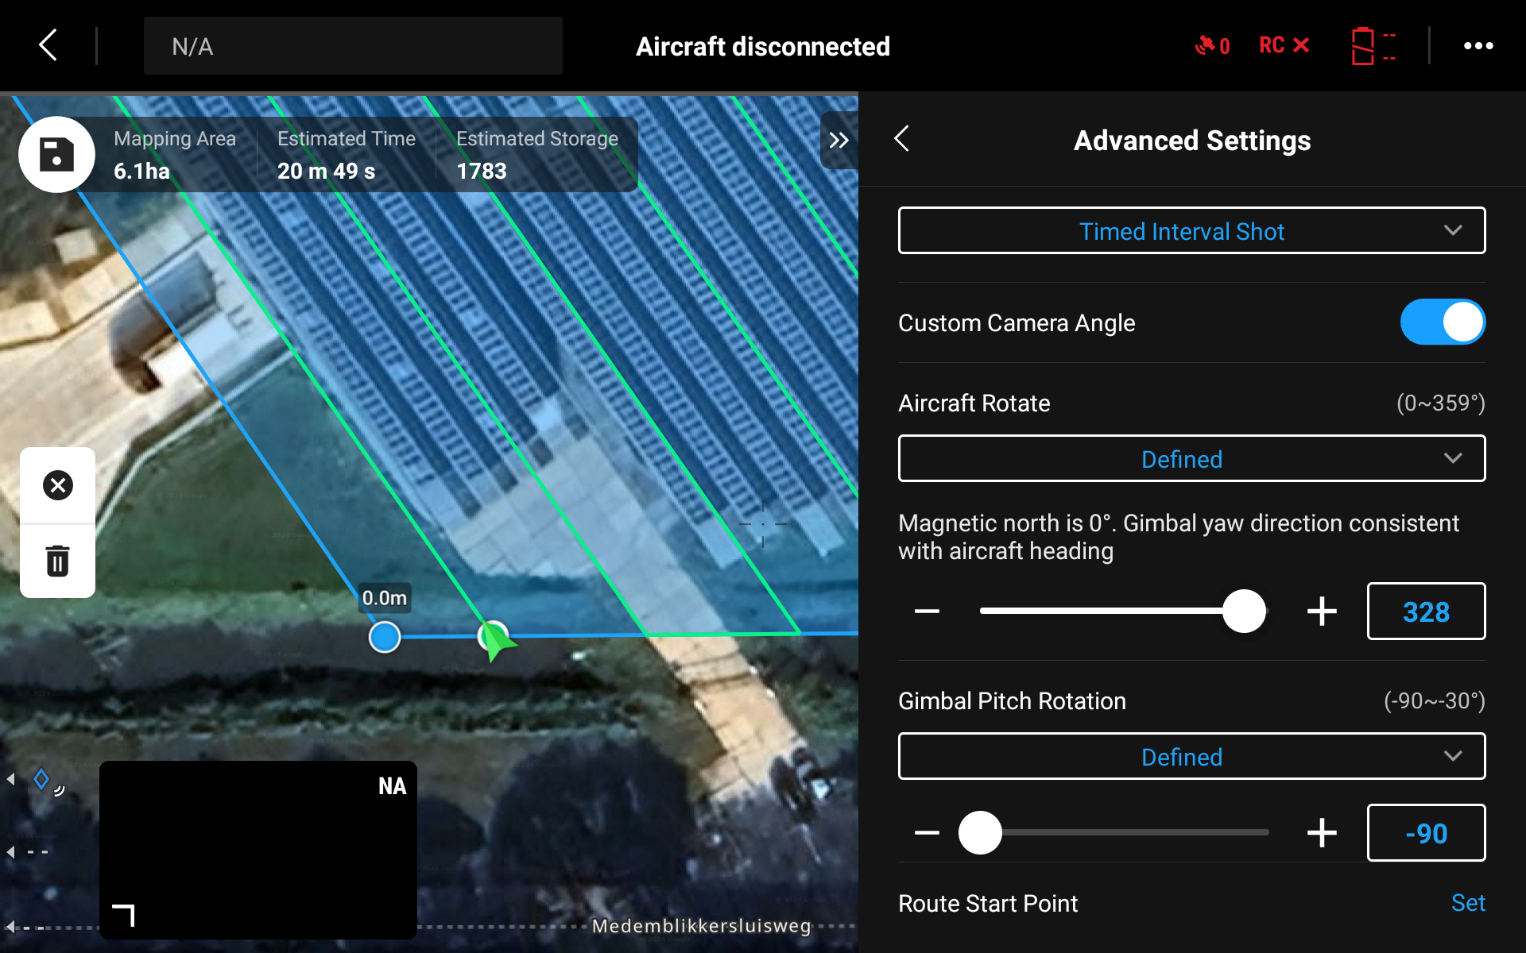Click the satellite count status icon
The image size is (1526, 953).
click(1212, 45)
